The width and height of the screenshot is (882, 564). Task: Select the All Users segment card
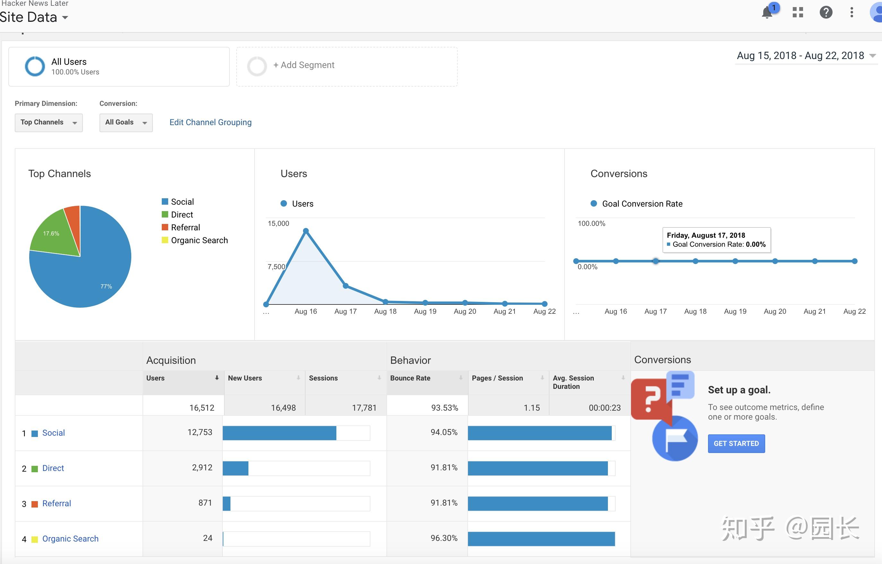point(119,67)
